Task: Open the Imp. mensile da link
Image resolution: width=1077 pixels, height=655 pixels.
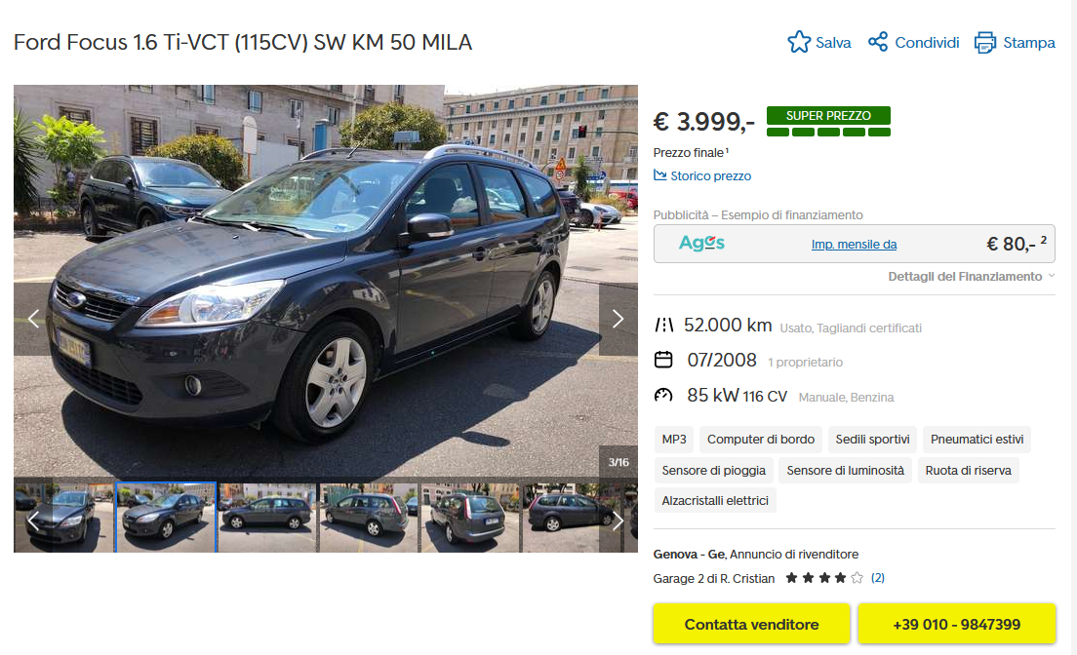Action: pos(854,245)
